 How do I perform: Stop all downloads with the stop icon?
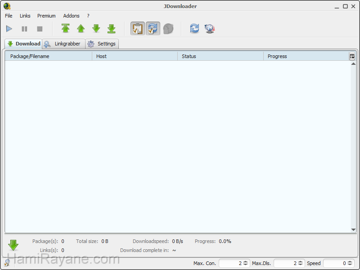pos(40,29)
